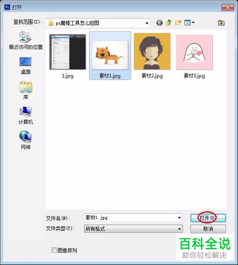Close the 打开 dialog
The image size is (238, 265).
228,8
